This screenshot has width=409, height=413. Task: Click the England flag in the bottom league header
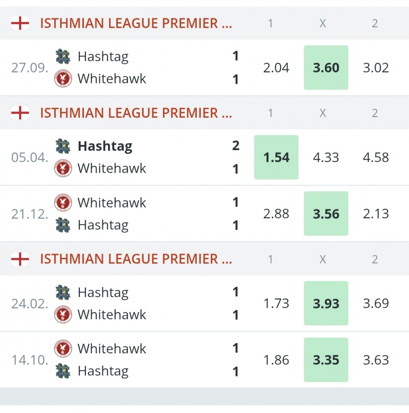coord(20,259)
